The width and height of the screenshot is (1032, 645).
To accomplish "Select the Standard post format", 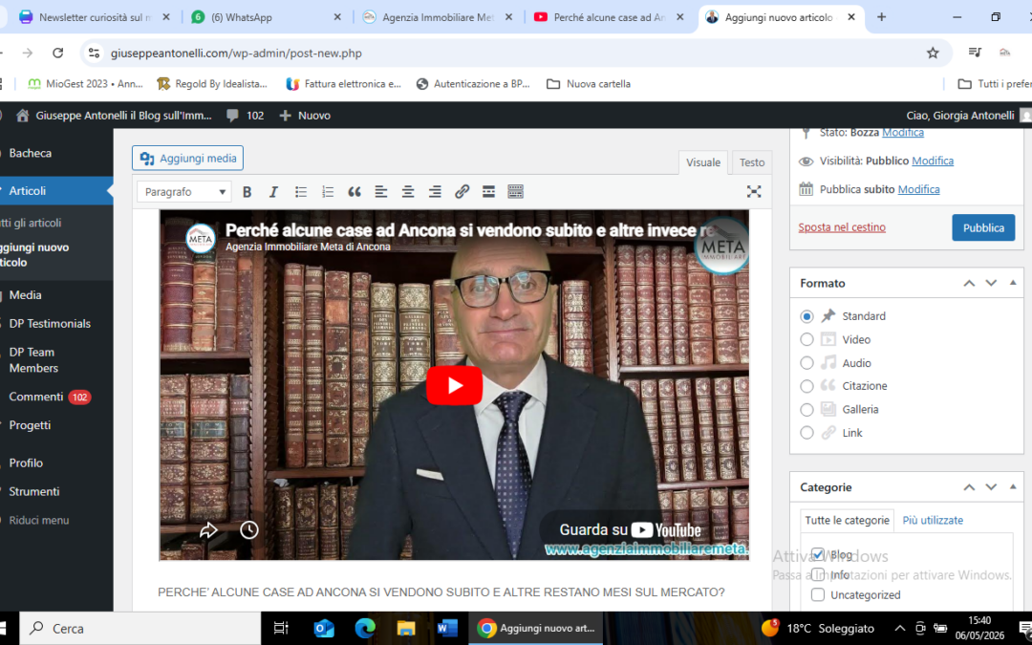I will (806, 316).
